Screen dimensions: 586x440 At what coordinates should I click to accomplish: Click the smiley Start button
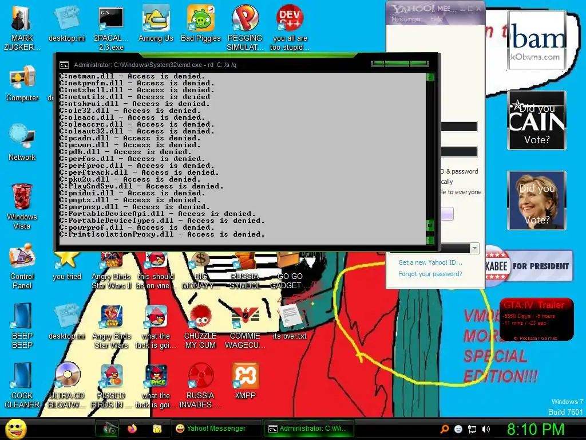(x=15, y=429)
